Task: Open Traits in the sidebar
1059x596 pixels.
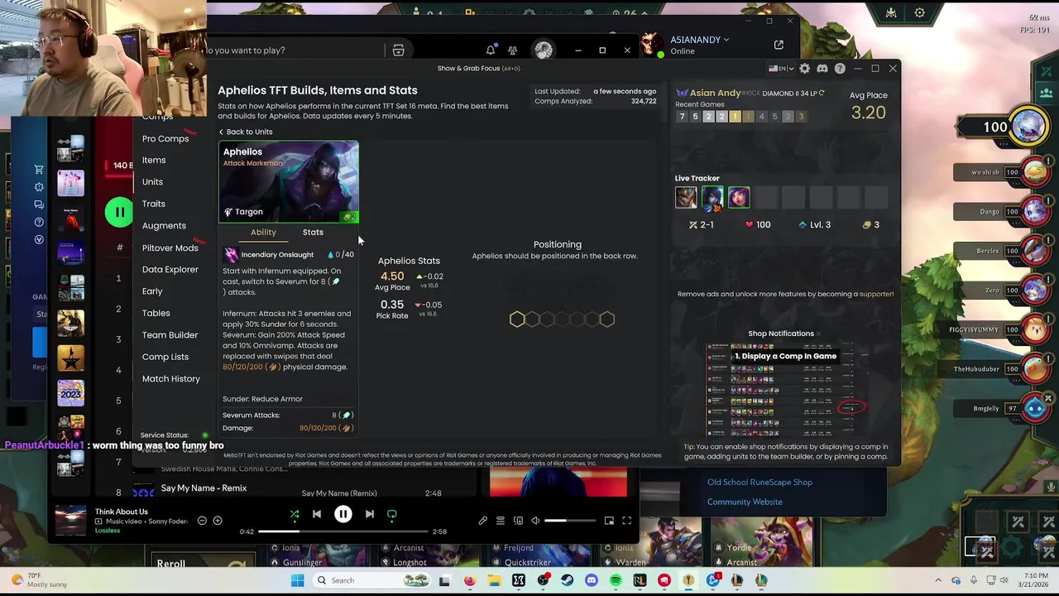Action: [x=153, y=204]
